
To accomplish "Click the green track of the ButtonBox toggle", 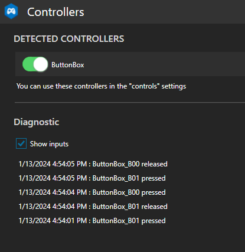I will click(28, 64).
